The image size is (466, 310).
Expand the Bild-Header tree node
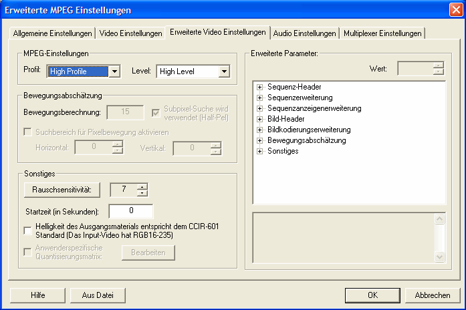click(x=260, y=119)
